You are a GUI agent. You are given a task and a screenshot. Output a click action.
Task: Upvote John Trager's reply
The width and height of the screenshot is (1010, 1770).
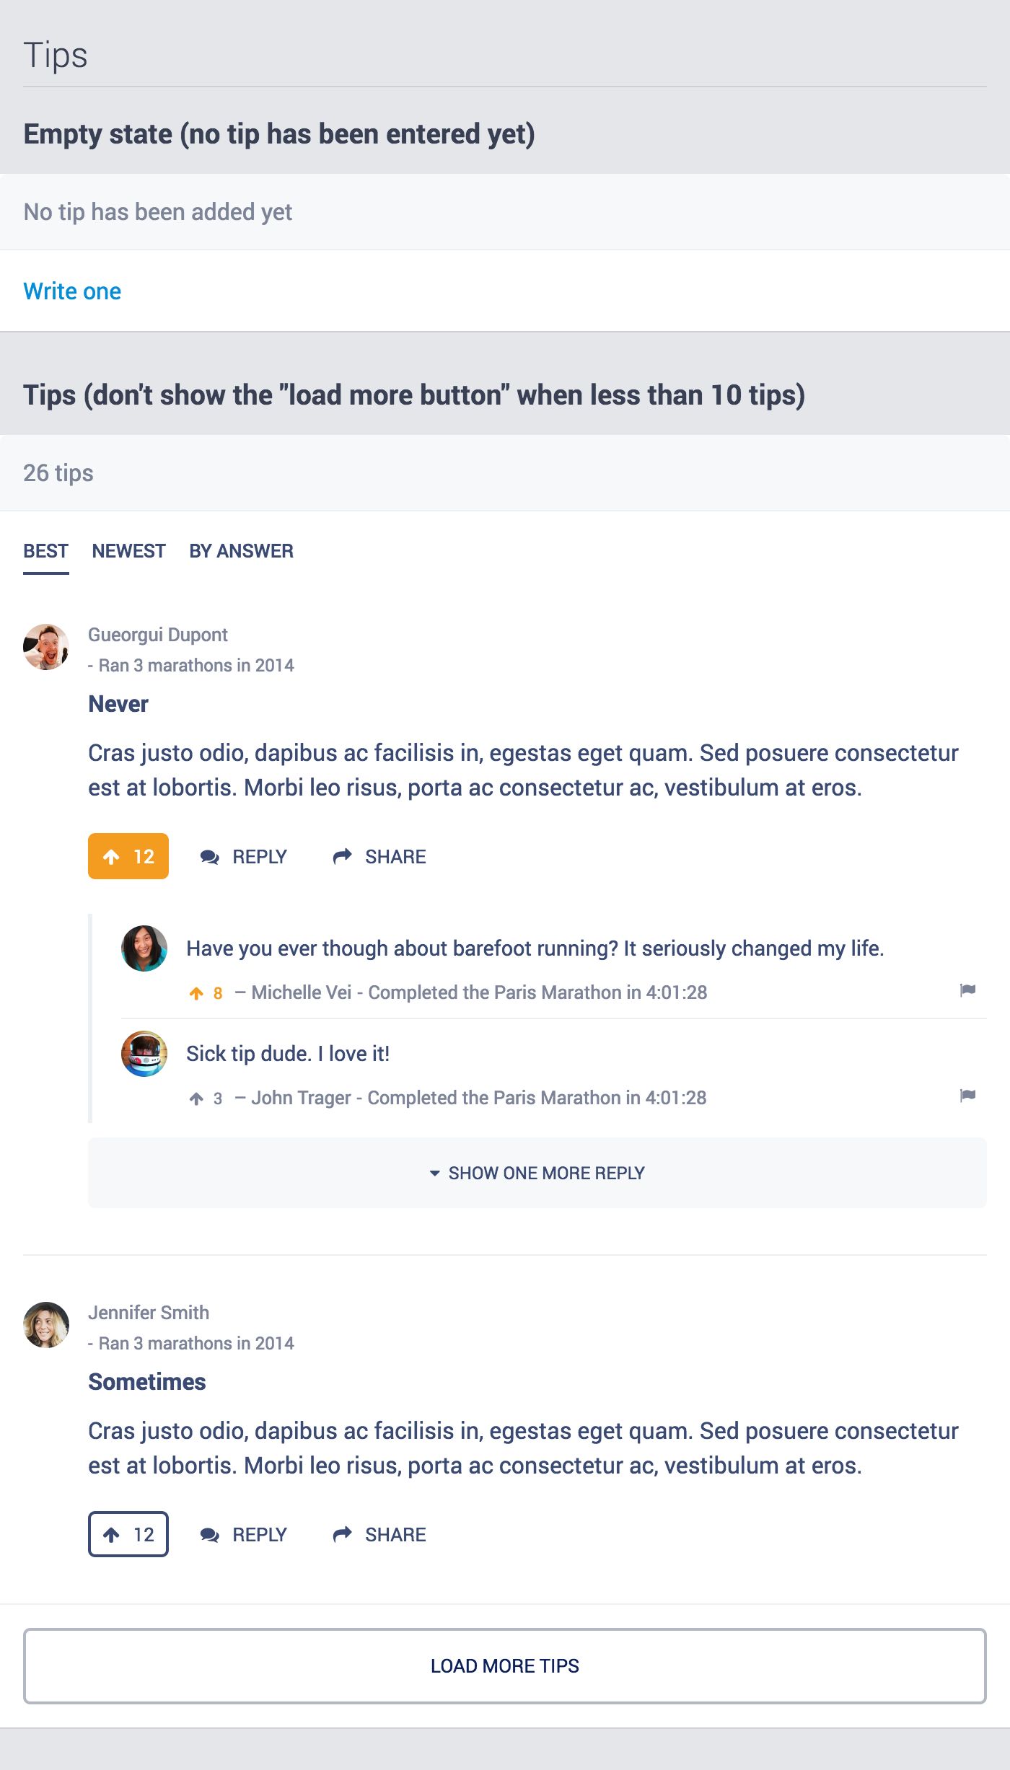[196, 1098]
